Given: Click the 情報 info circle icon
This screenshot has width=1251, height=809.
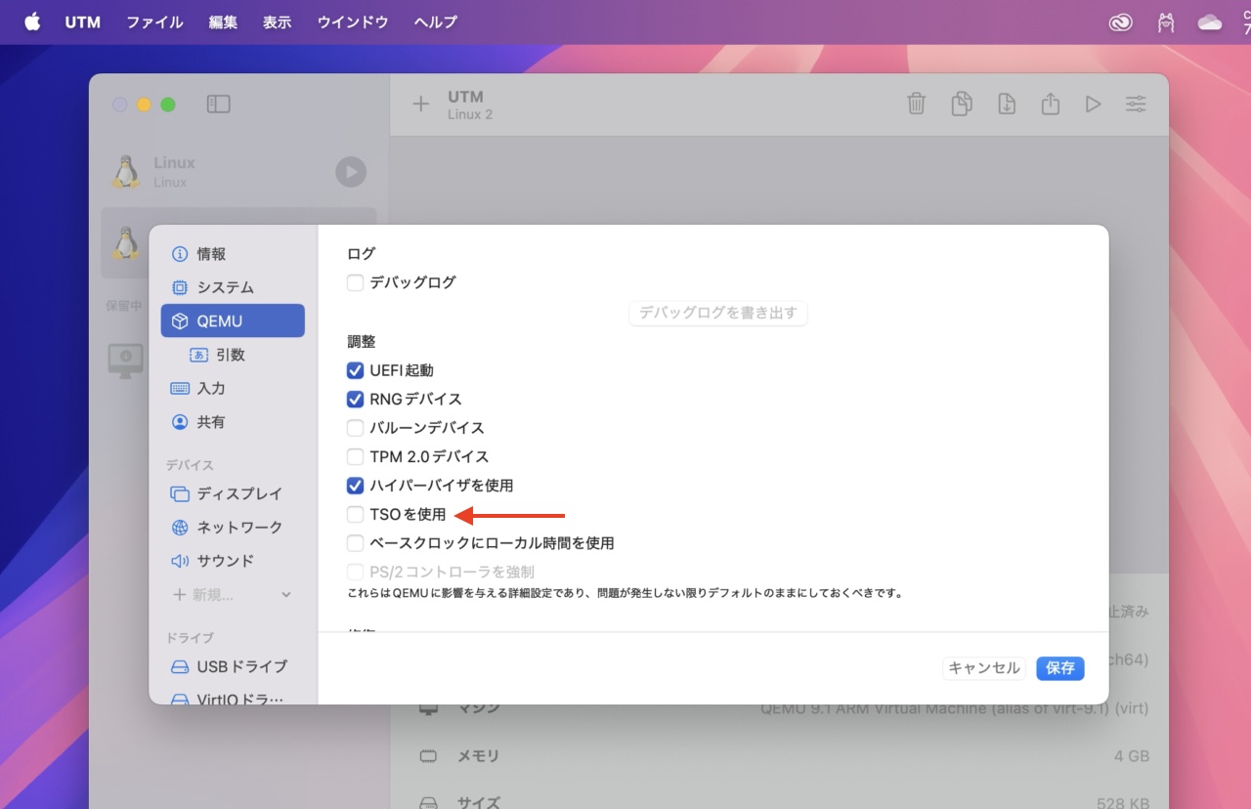Looking at the screenshot, I should pos(180,254).
